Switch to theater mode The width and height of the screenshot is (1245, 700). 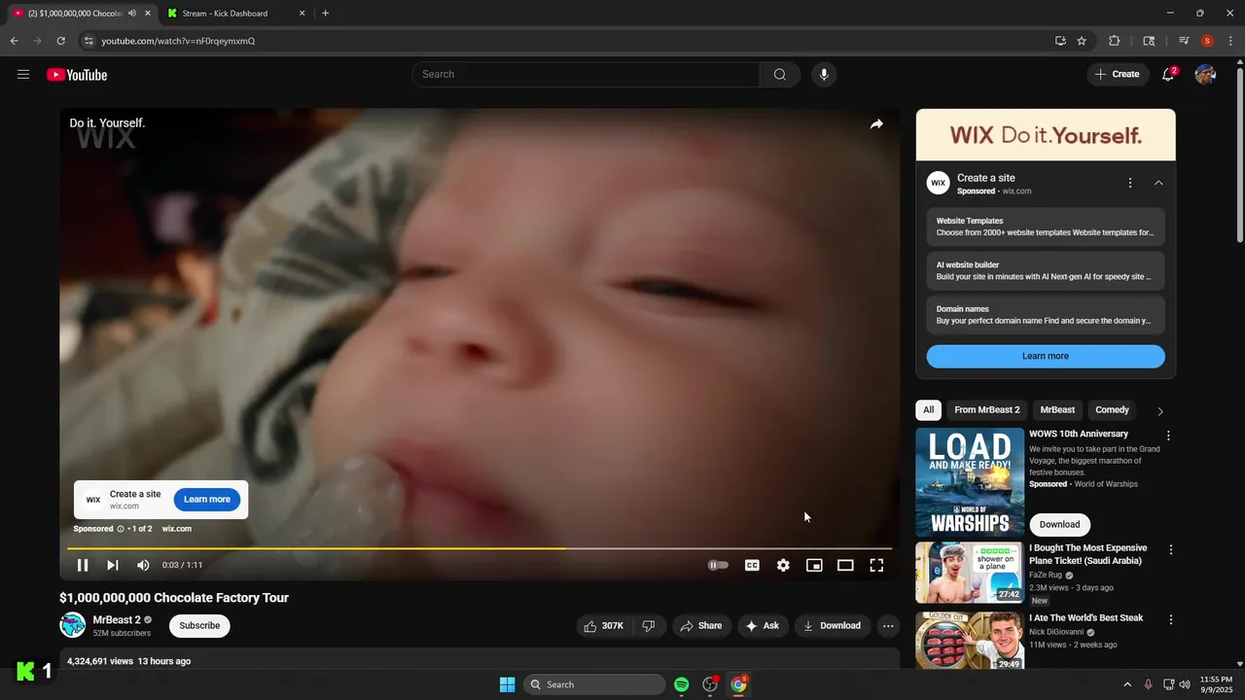click(x=845, y=565)
